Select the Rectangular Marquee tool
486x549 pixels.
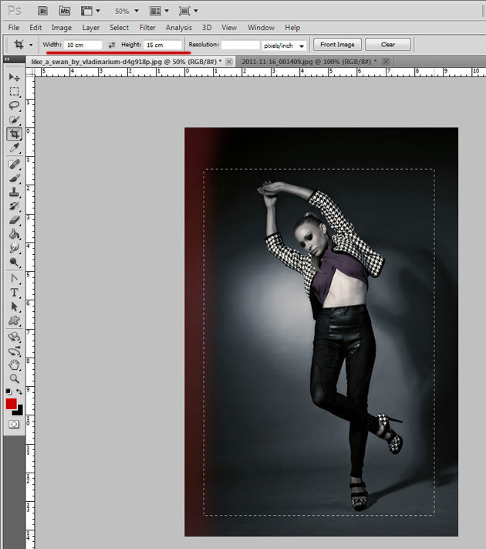coord(14,92)
